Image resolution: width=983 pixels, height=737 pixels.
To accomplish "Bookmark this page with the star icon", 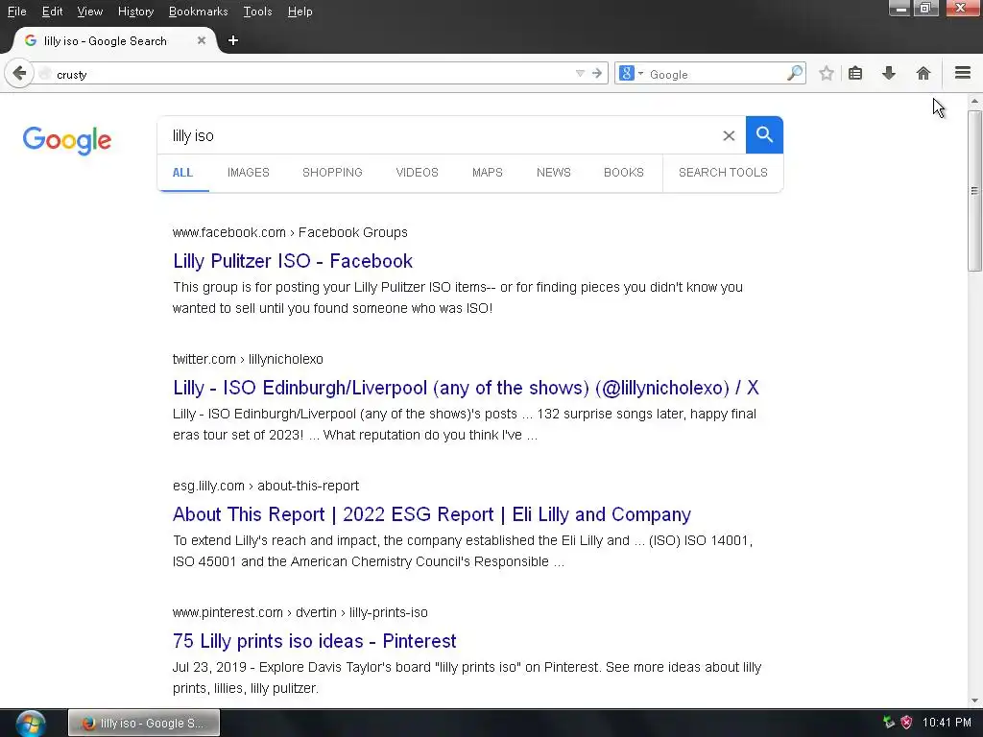I will (827, 73).
